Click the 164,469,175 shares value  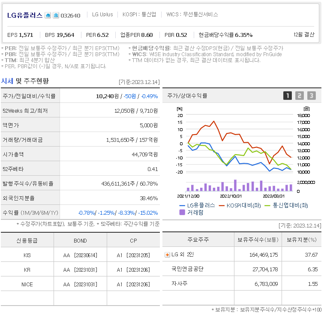(x=264, y=255)
